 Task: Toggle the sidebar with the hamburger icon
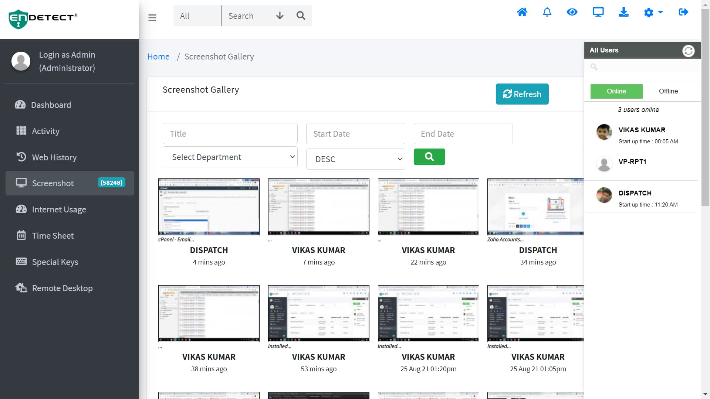[x=152, y=17]
